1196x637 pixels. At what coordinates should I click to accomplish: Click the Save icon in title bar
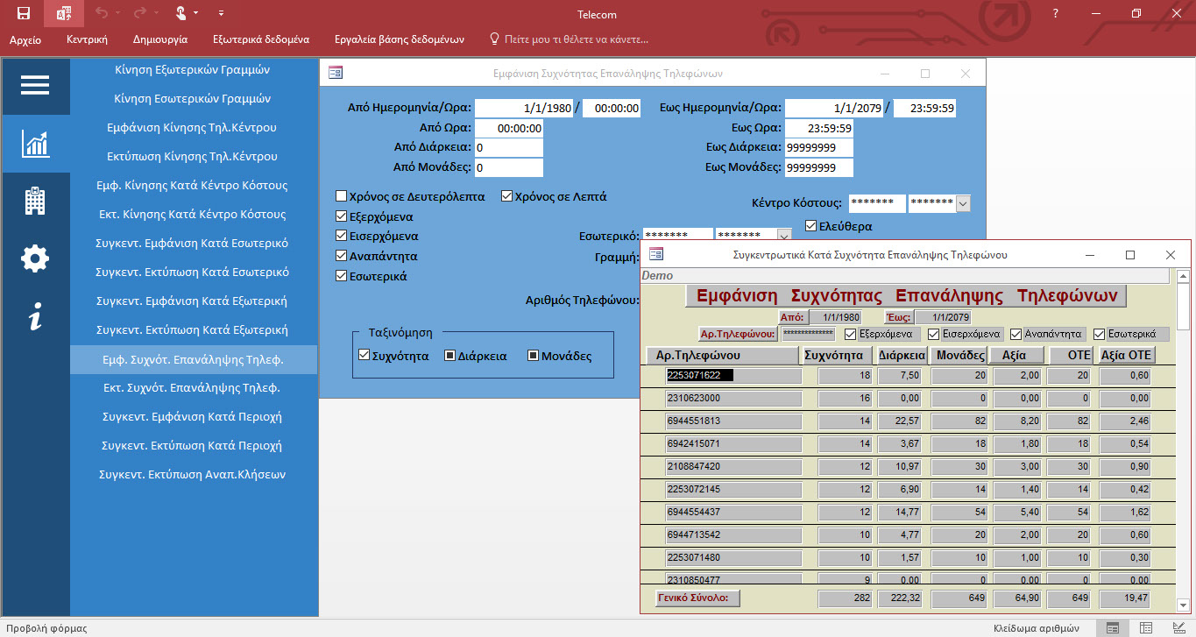pos(24,13)
